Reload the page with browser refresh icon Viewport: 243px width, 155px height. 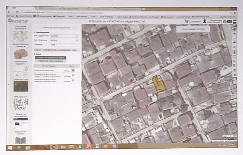(x=17, y=12)
